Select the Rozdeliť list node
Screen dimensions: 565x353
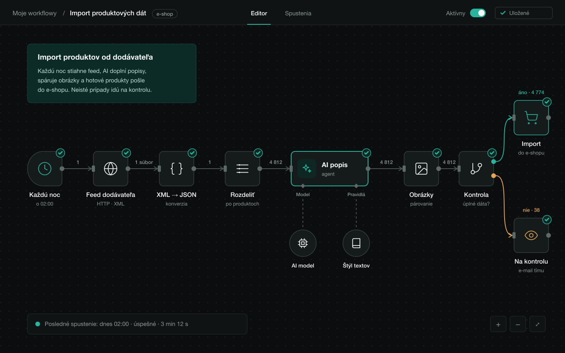[242, 169]
